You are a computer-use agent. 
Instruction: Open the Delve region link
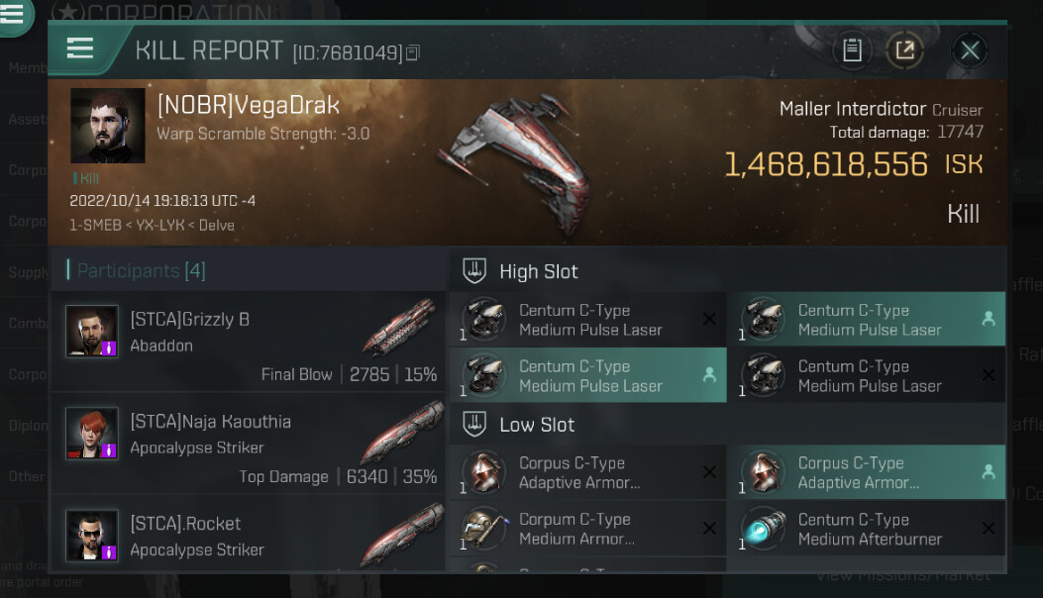point(216,226)
